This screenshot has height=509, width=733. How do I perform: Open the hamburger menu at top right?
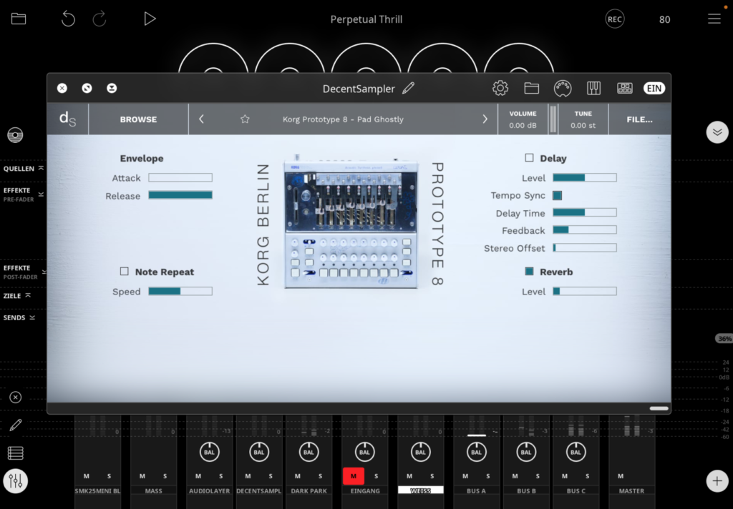pyautogui.click(x=714, y=19)
